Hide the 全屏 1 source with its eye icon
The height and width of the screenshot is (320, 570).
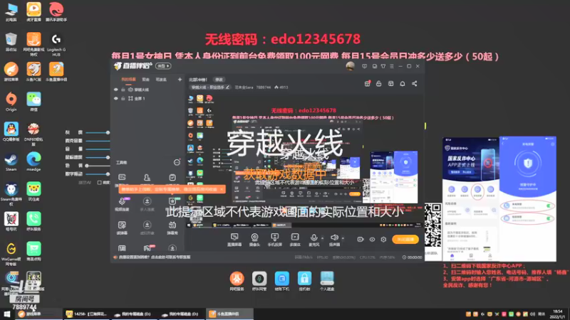[x=116, y=98]
